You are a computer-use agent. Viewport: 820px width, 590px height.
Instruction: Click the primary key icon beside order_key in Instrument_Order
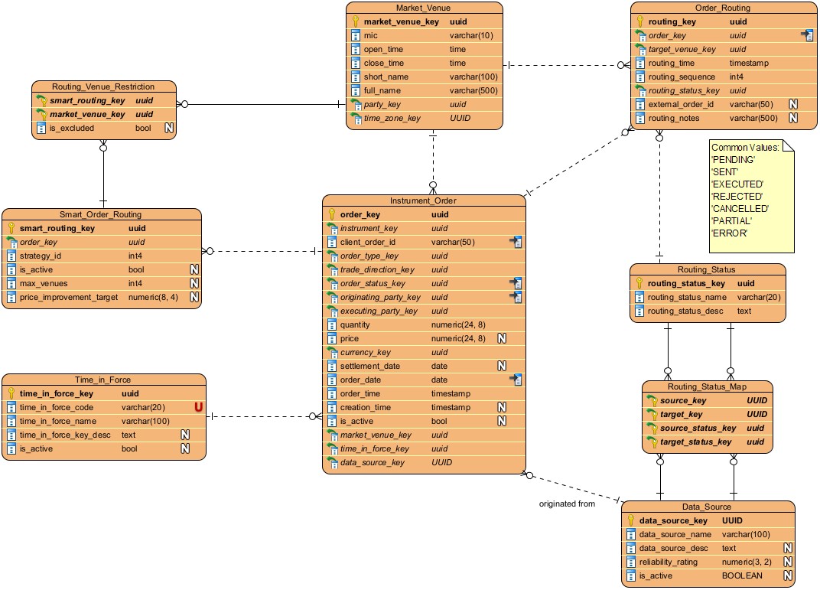333,215
